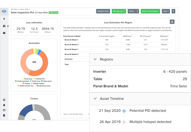The width and height of the screenshot is (191, 132).
Task: Select the Total row label
Action: coord(67,64)
